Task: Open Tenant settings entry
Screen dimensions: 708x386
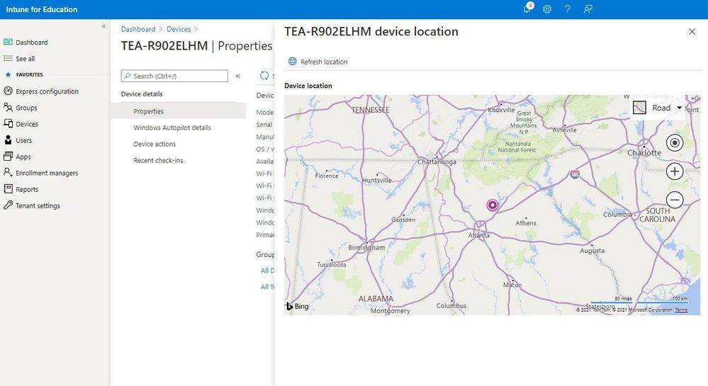Action: 38,205
